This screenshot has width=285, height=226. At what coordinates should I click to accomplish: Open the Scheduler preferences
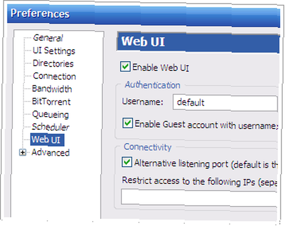(50, 127)
